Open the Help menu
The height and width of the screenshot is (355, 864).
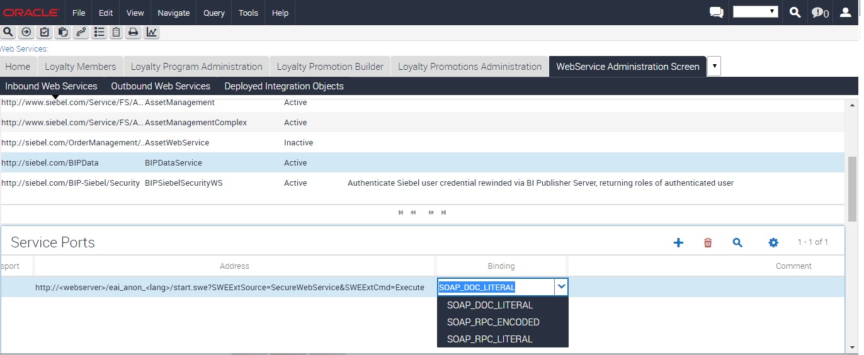tap(280, 13)
